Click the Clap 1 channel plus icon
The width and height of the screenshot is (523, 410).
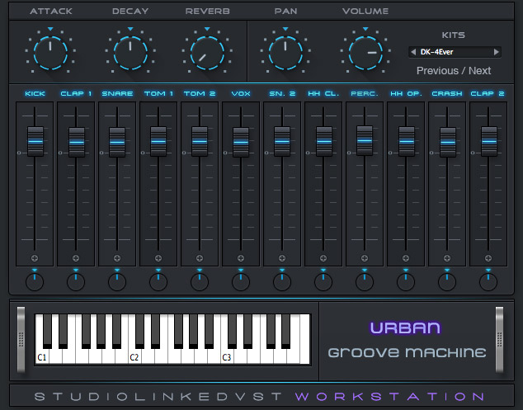[x=76, y=258]
